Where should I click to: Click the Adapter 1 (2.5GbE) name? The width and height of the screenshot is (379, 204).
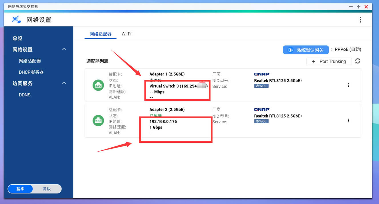(x=167, y=74)
